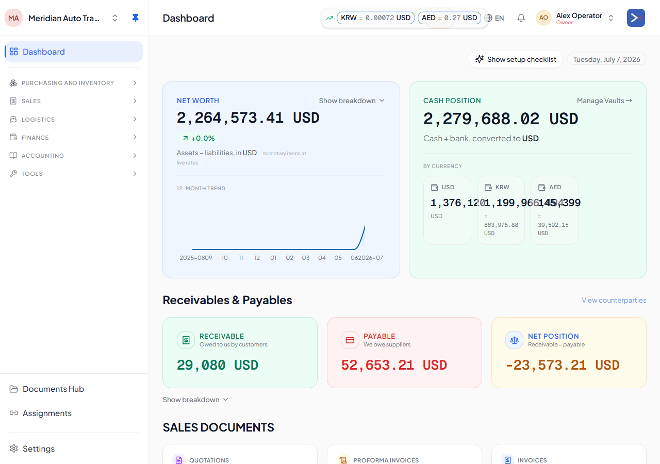Click the Invoices document icon
The image size is (660, 464).
[507, 460]
